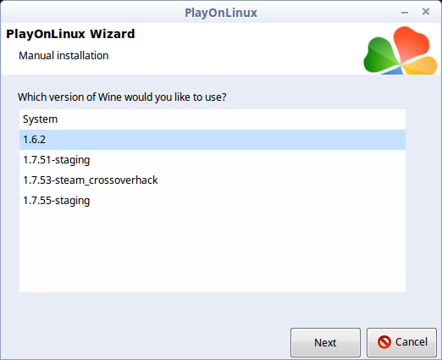This screenshot has width=442, height=360.
Task: Click the PlayOnLinux title bar text
Action: tap(221, 13)
